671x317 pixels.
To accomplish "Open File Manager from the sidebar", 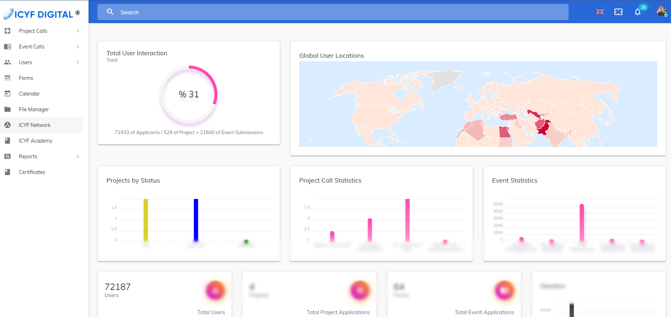I will click(41, 109).
